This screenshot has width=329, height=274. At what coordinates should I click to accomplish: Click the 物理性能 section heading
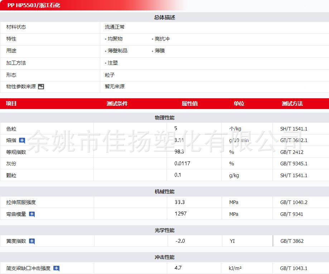tap(164, 118)
